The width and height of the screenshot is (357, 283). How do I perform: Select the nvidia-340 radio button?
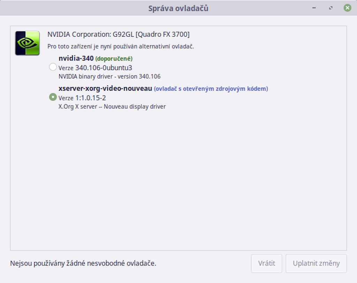click(x=53, y=67)
